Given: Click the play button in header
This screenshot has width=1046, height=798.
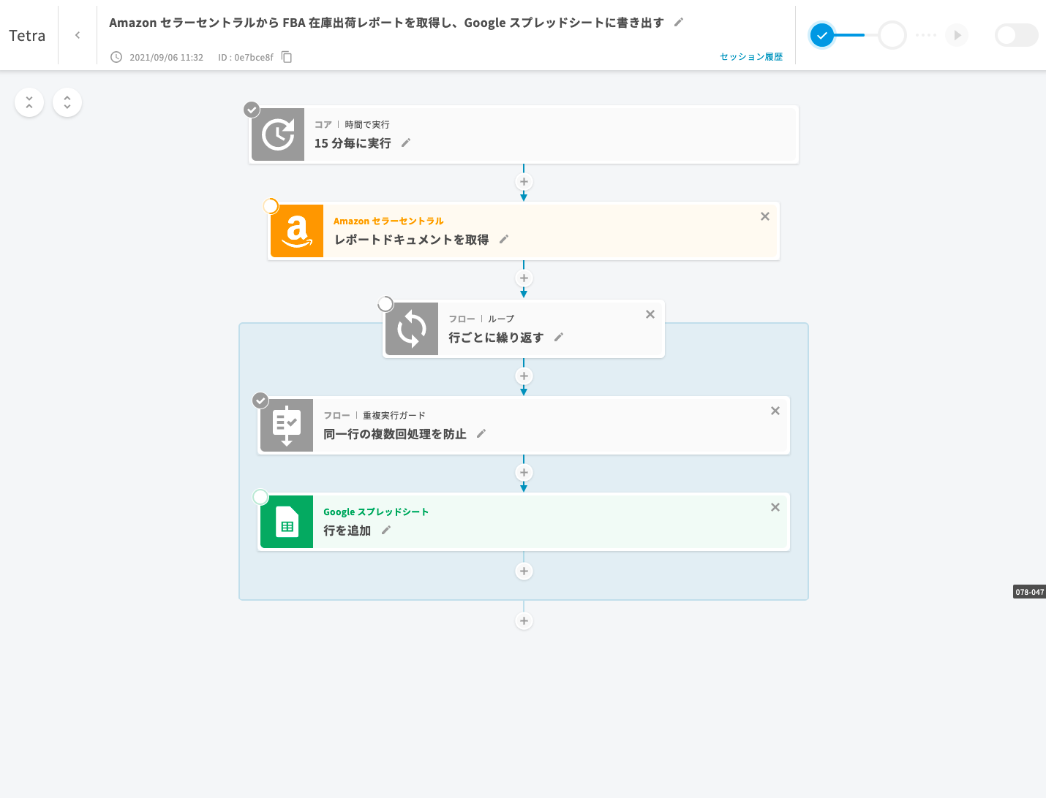Looking at the screenshot, I should click(957, 35).
